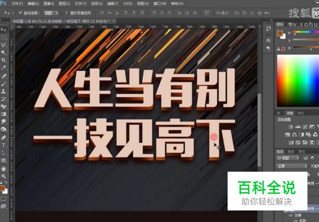Select the History Brush tool
The width and height of the screenshot is (319, 222).
click(x=3, y=99)
